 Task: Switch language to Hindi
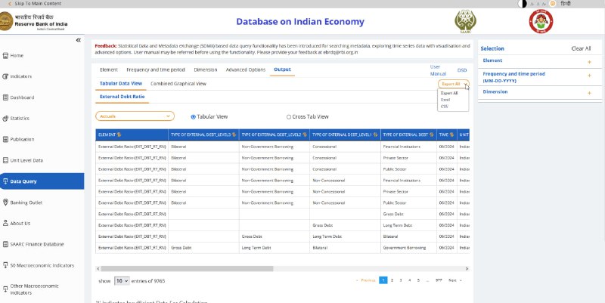(x=566, y=4)
